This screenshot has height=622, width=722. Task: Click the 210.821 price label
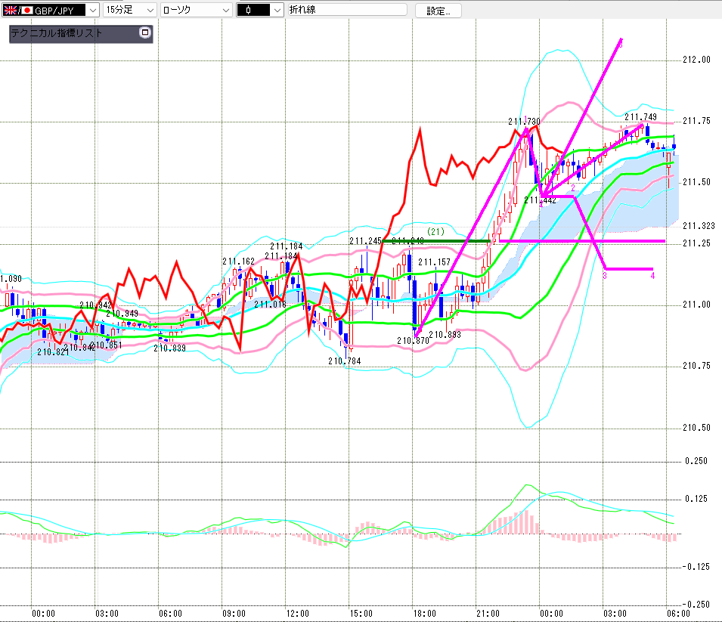53,352
